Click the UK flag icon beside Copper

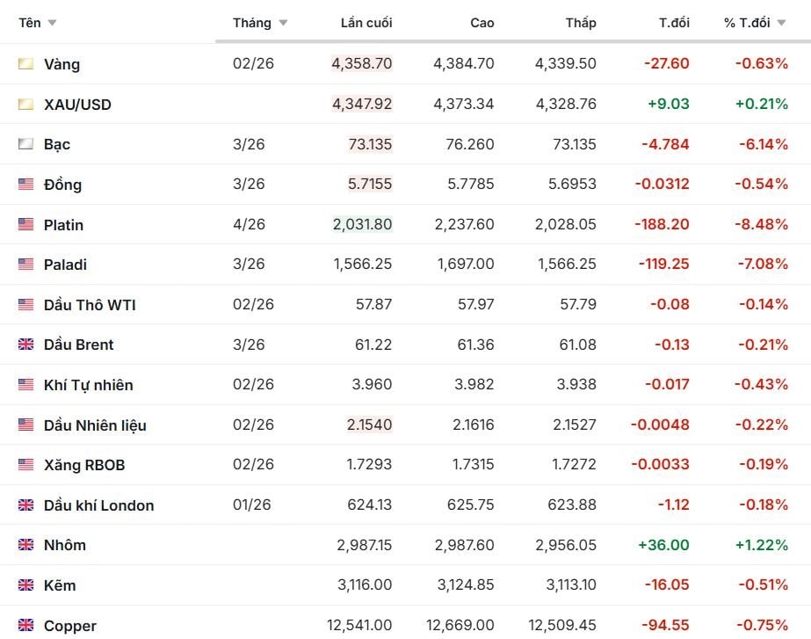25,626
